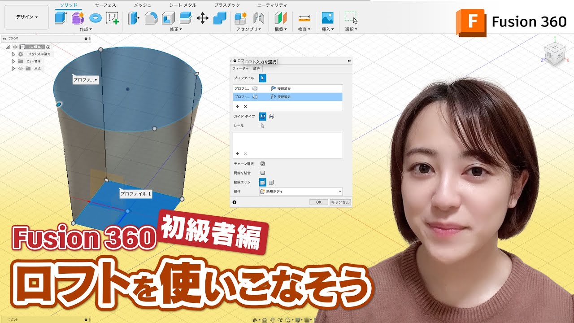Open the アセンブリ dropdown menu
This screenshot has height=323, width=574.
click(x=249, y=29)
